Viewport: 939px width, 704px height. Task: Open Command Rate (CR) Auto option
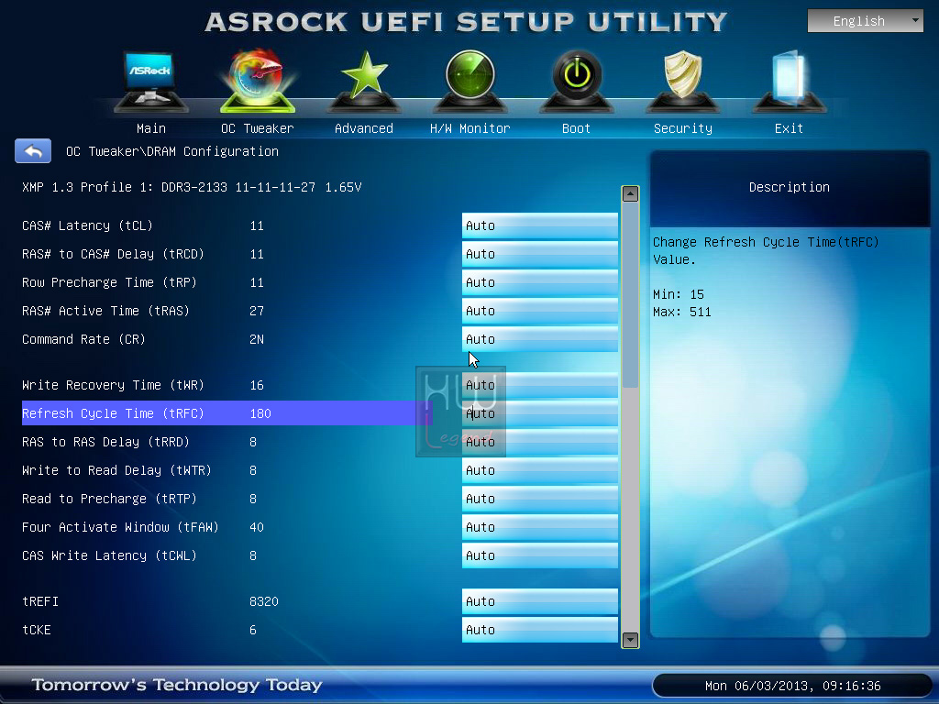[x=539, y=339]
